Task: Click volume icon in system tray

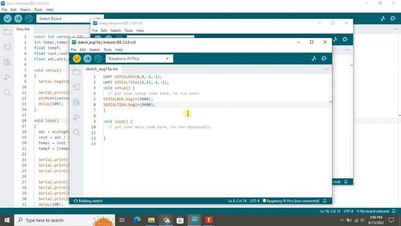Action: pos(362,220)
